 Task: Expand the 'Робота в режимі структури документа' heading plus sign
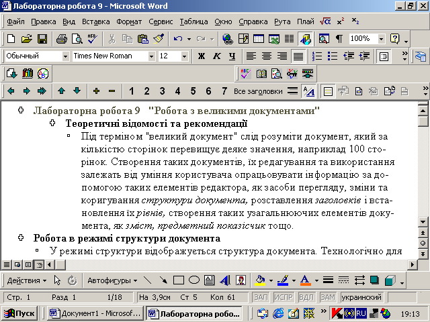pos(21,237)
